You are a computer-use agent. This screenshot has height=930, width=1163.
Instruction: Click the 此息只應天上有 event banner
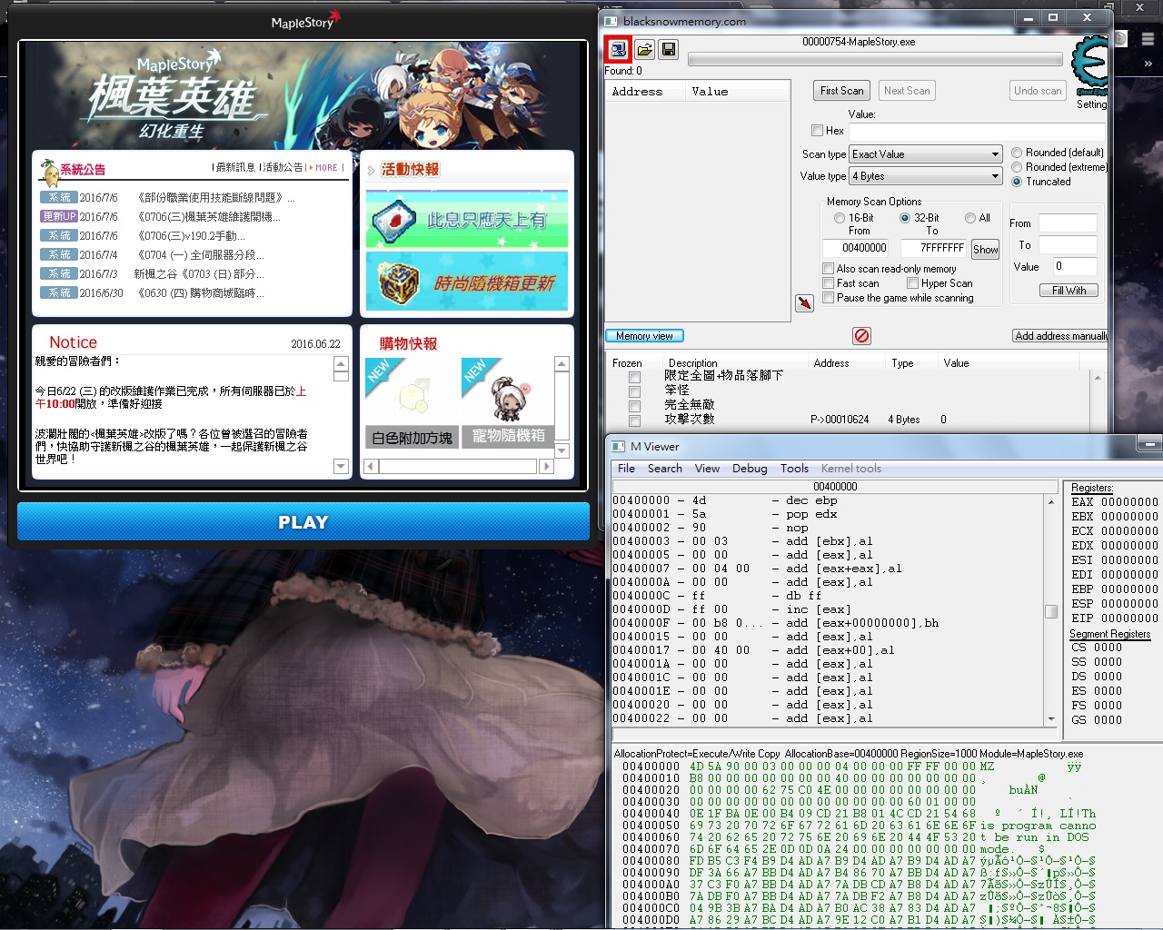pyautogui.click(x=467, y=219)
